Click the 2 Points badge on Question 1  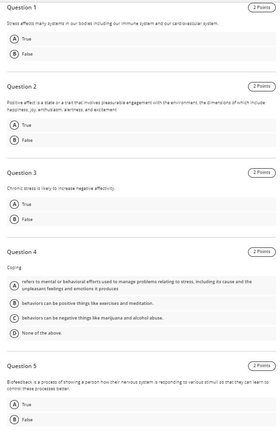pos(261,7)
